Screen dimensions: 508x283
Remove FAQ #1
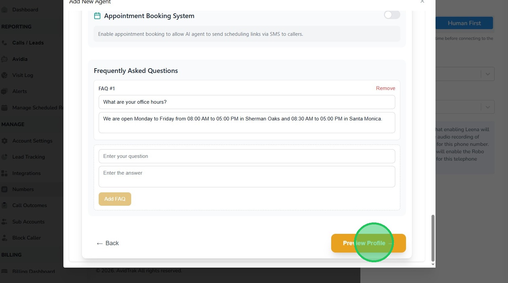[x=385, y=88]
